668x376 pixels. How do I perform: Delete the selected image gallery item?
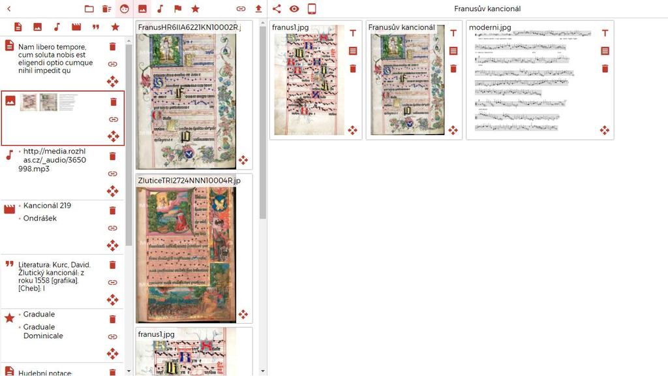coord(114,101)
